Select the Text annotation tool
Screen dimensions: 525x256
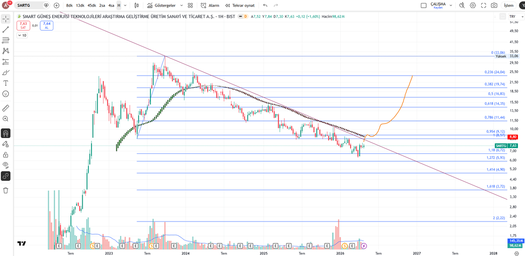point(6,83)
